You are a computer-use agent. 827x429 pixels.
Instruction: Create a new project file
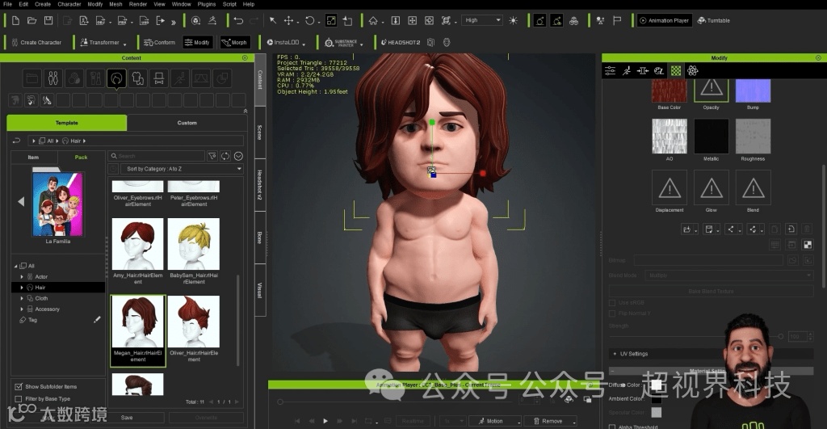point(15,20)
